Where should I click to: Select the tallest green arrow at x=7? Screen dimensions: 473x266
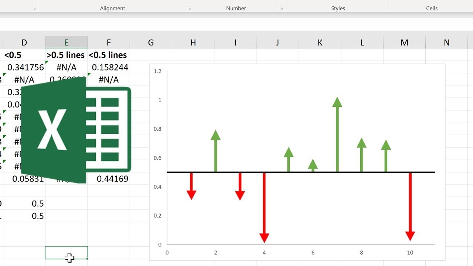click(x=337, y=134)
